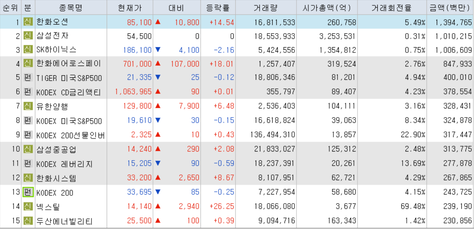Click the 펀 badge beside KODEX 레버리지
Screen dimensions: 474x229
(28, 163)
